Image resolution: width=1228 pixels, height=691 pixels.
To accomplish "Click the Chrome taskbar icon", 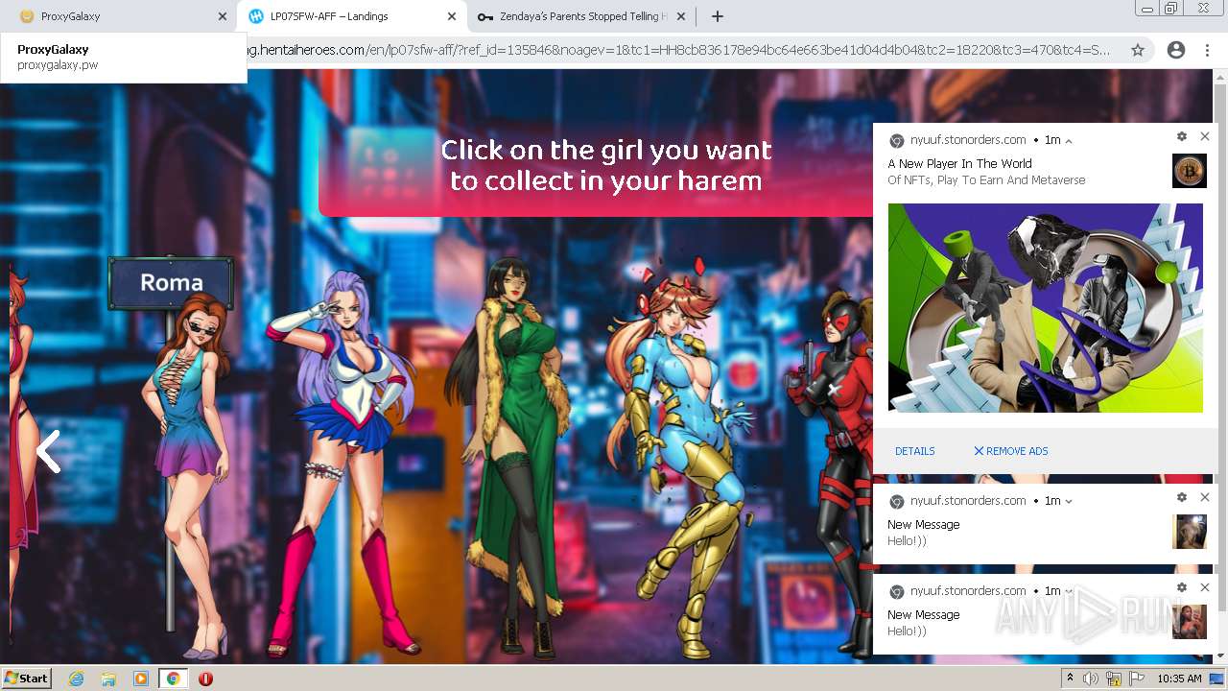I will 174,679.
